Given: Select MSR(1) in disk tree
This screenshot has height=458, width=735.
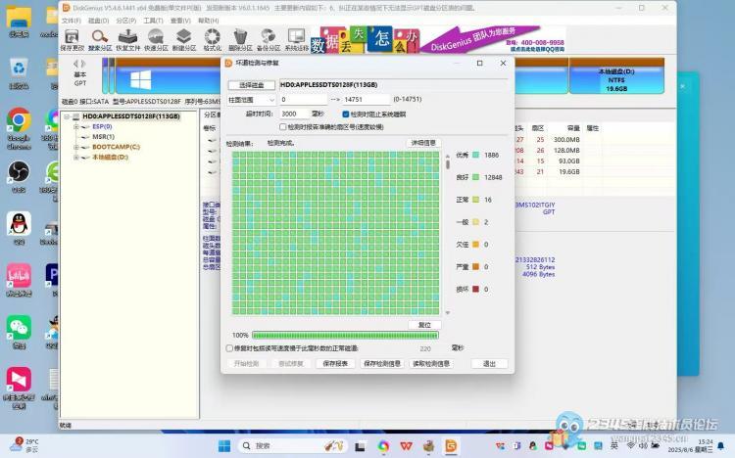Looking at the screenshot, I should [103, 137].
